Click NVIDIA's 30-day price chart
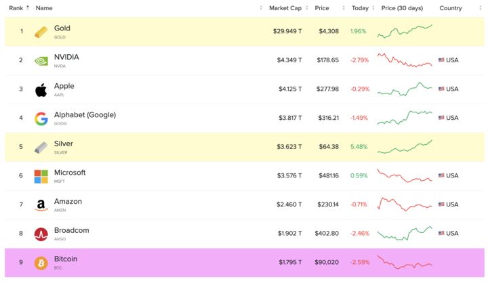This screenshot has width=488, height=283. (405, 60)
